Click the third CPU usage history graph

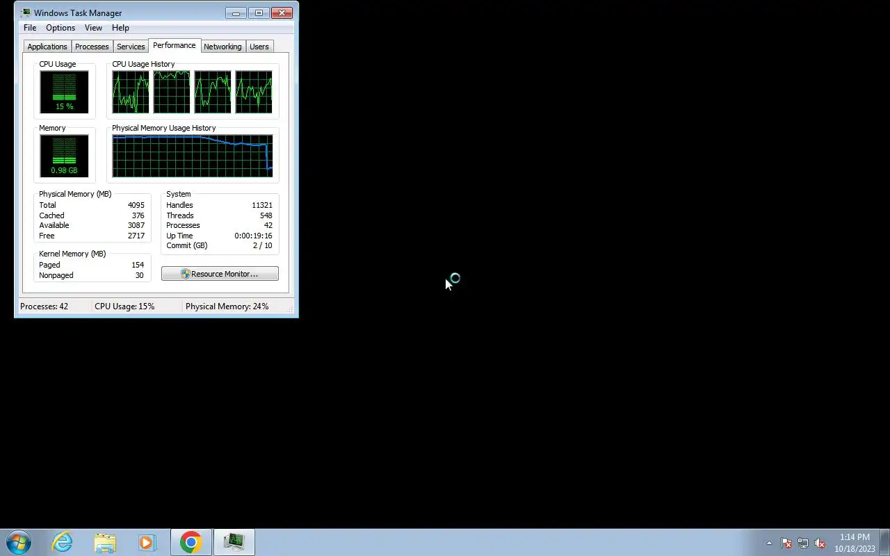click(213, 92)
